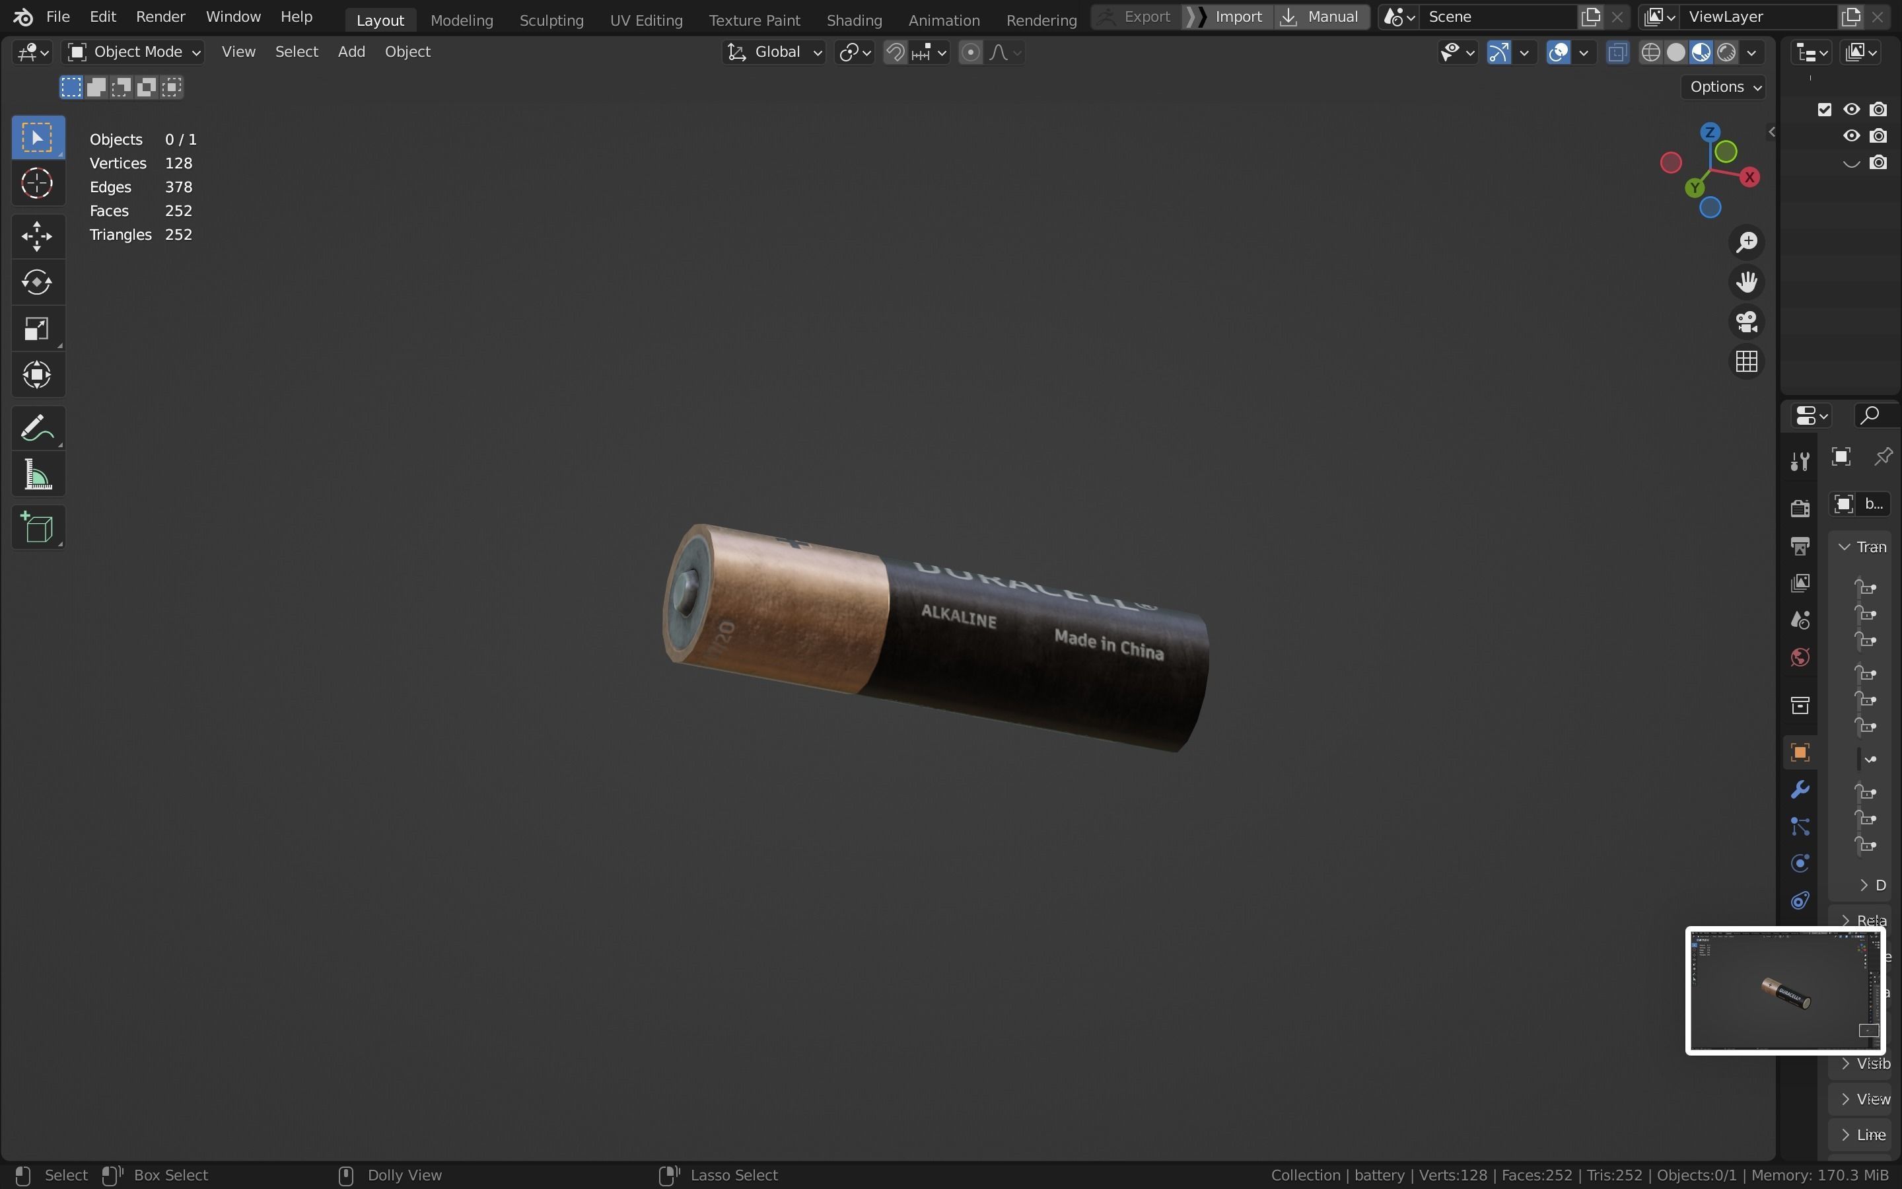This screenshot has width=1902, height=1189.
Task: Click the zoom view magnifier icon
Action: pos(1746,242)
